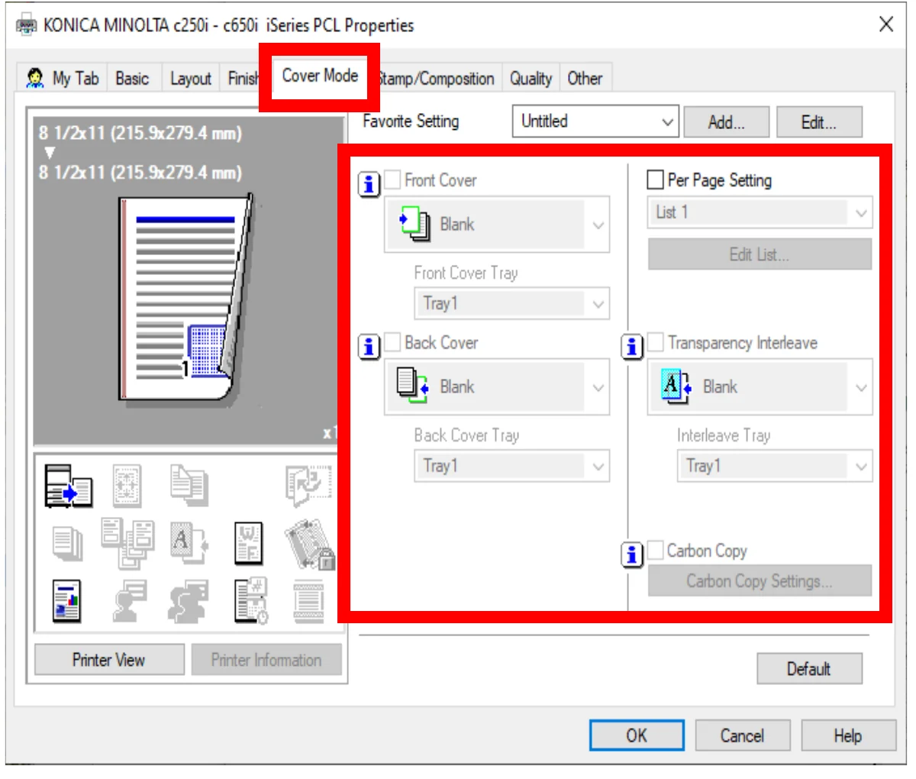
Task: Click the grayed stacked pages icon
Action: 68,542
